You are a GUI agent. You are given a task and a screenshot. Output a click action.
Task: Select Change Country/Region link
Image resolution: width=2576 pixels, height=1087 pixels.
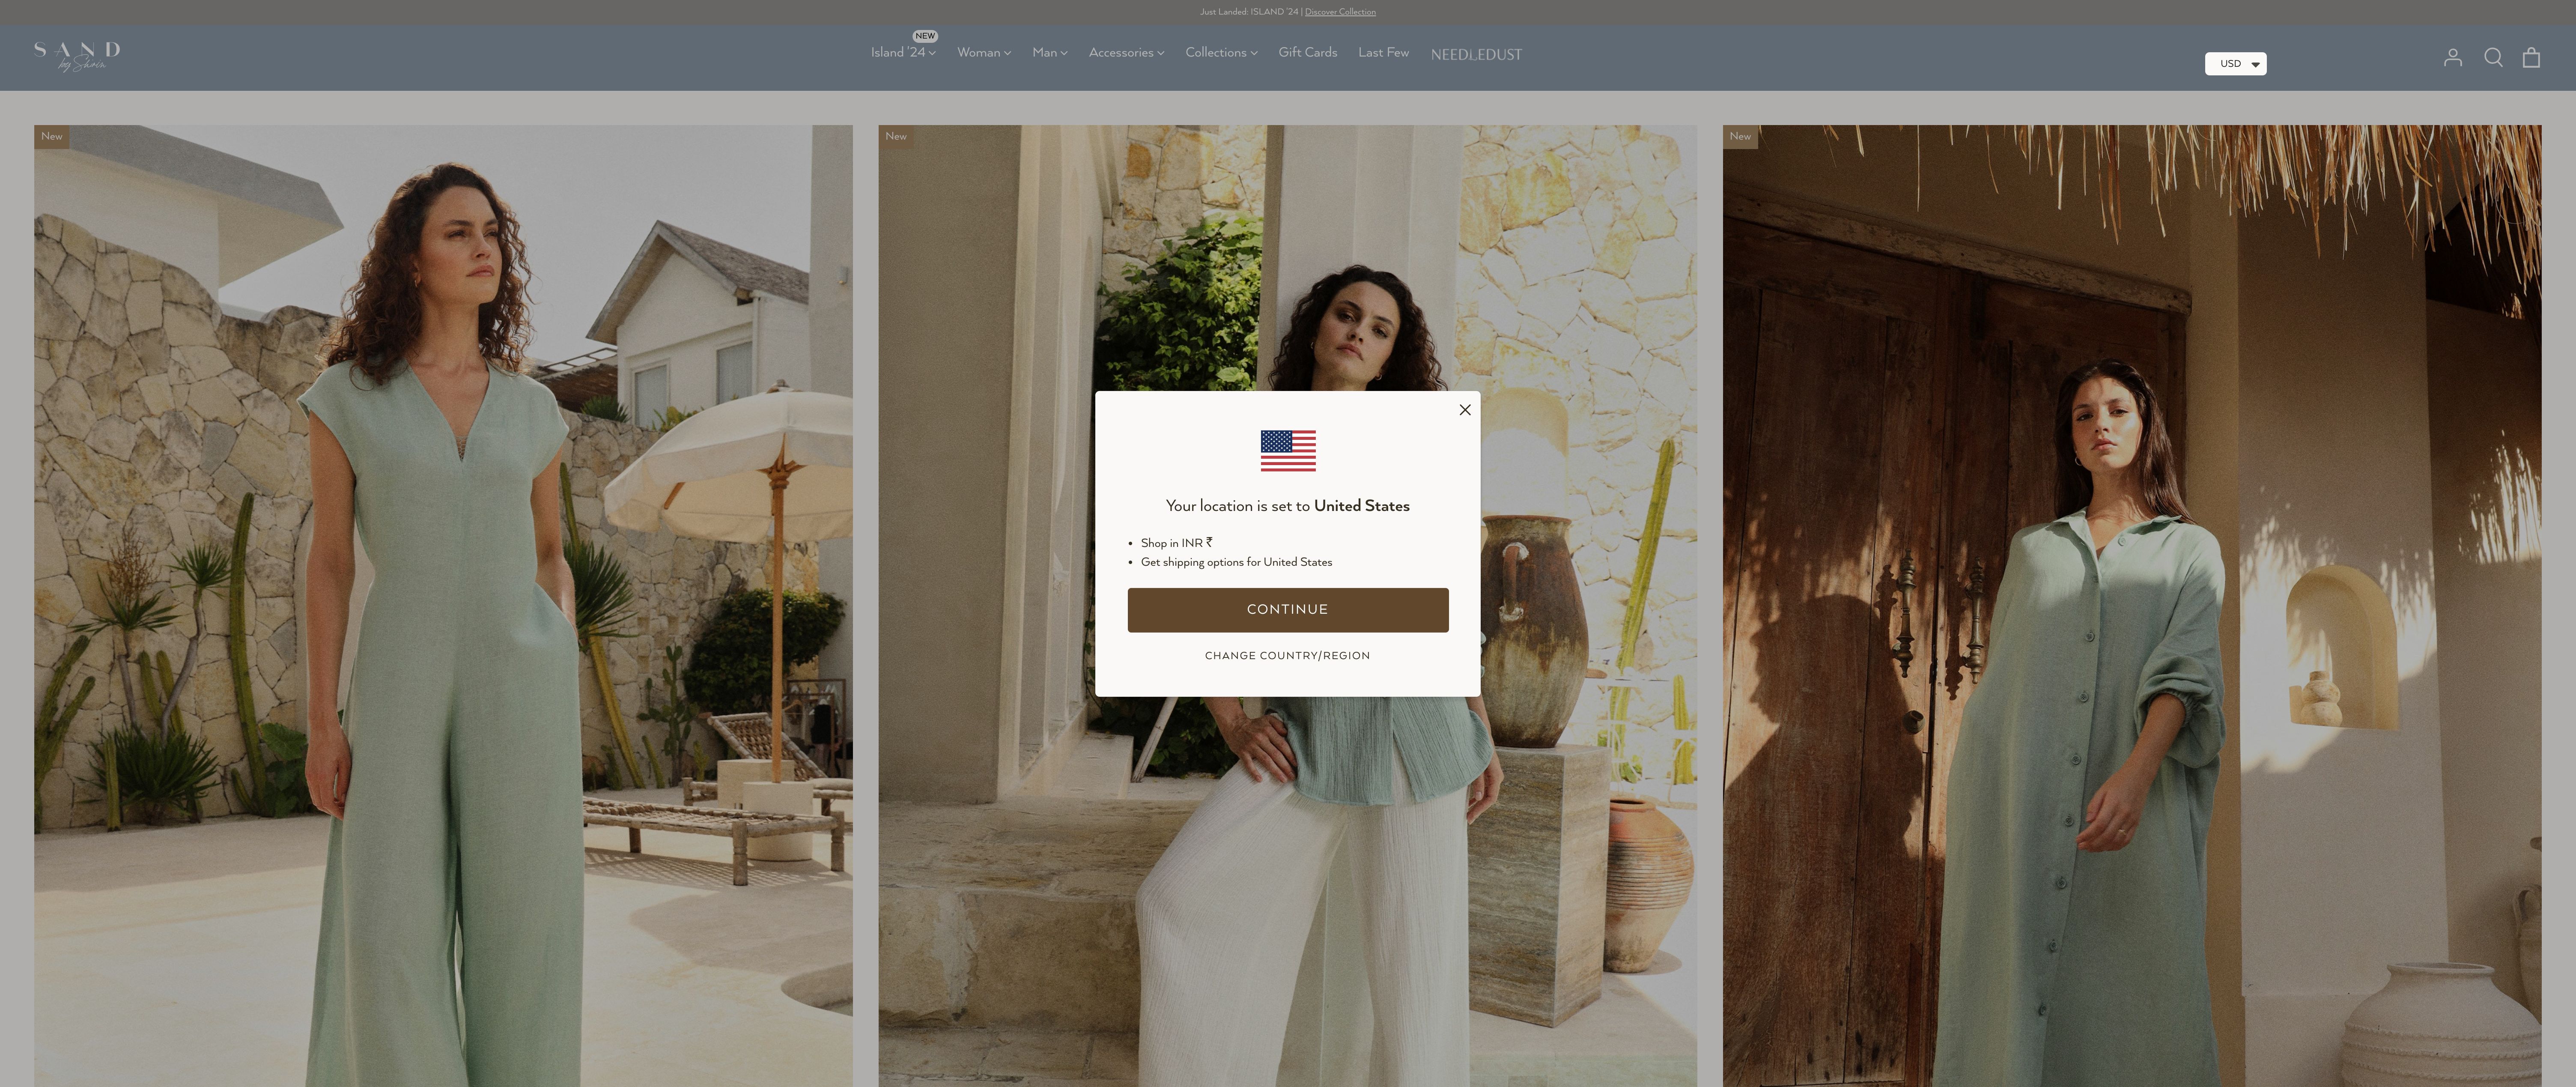coord(1288,656)
